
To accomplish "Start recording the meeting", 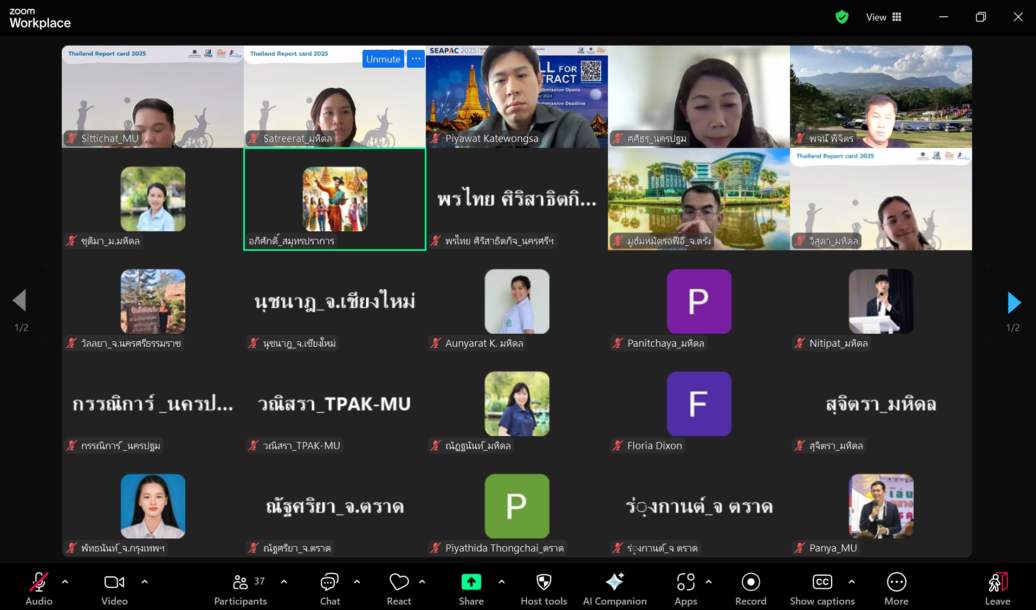I will [x=750, y=589].
